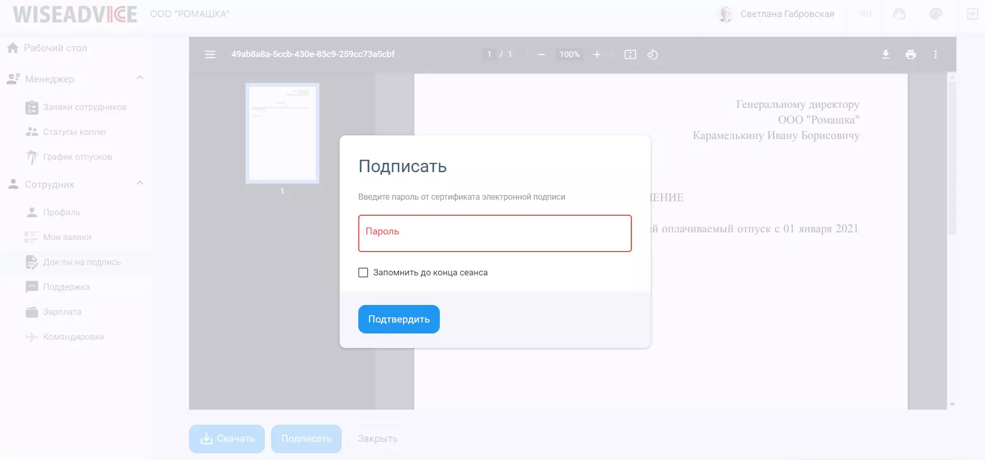Click the user name Светлана Габровская
This screenshot has width=985, height=460.
[x=787, y=14]
